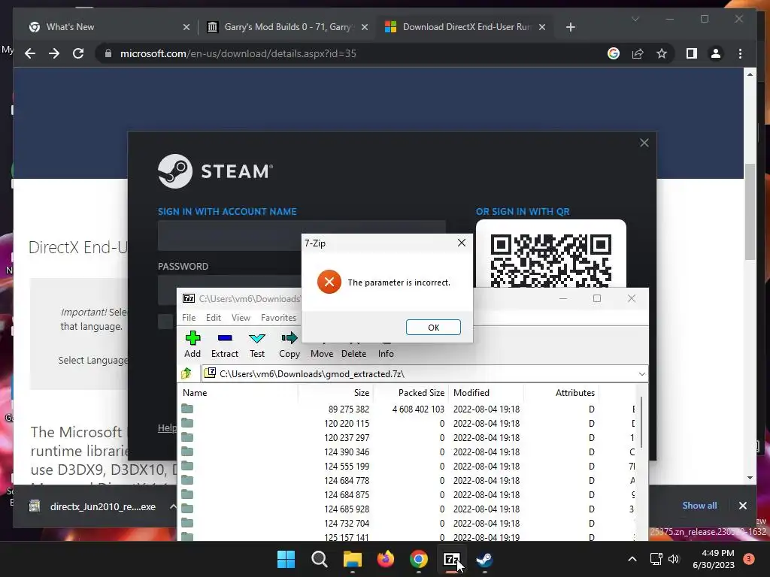Sort 7-Zip list by Size column
The height and width of the screenshot is (577, 770).
pyautogui.click(x=335, y=392)
